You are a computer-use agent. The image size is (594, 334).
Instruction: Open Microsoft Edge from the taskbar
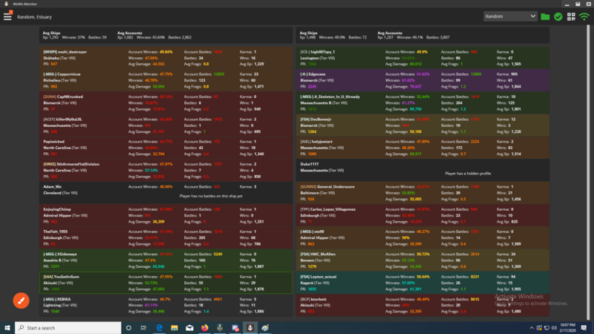pos(159,327)
